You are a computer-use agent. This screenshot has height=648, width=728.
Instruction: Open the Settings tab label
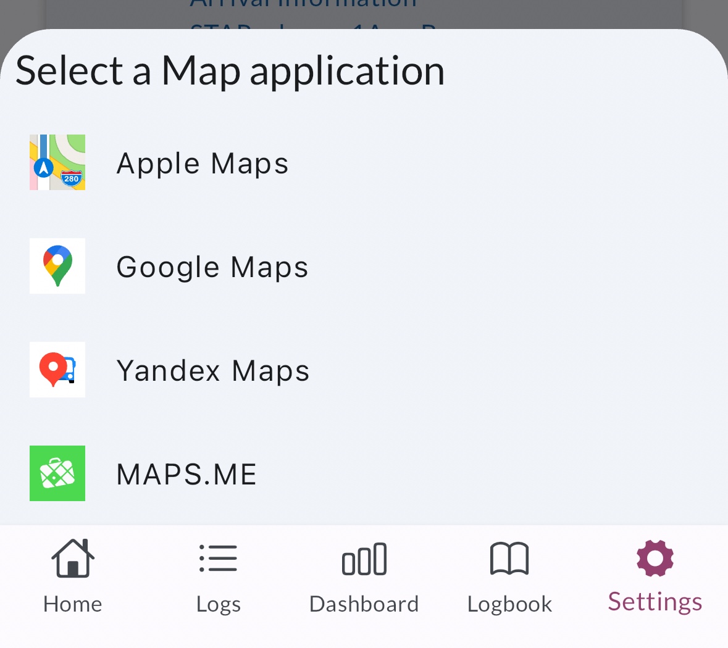coord(655,602)
